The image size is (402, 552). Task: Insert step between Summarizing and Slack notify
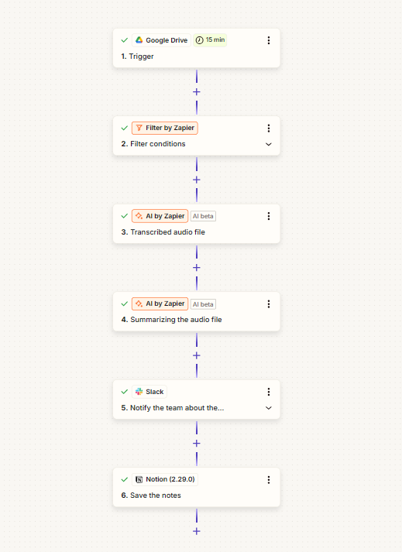click(x=197, y=355)
